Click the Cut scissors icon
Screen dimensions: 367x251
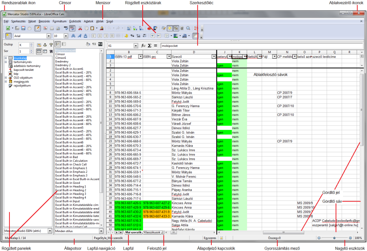click(x=80, y=28)
